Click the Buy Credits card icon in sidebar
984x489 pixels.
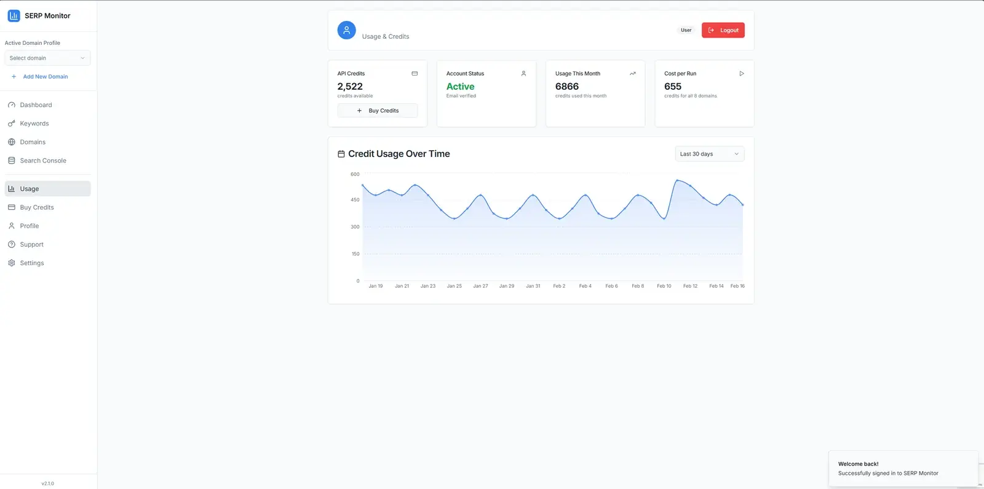point(11,207)
